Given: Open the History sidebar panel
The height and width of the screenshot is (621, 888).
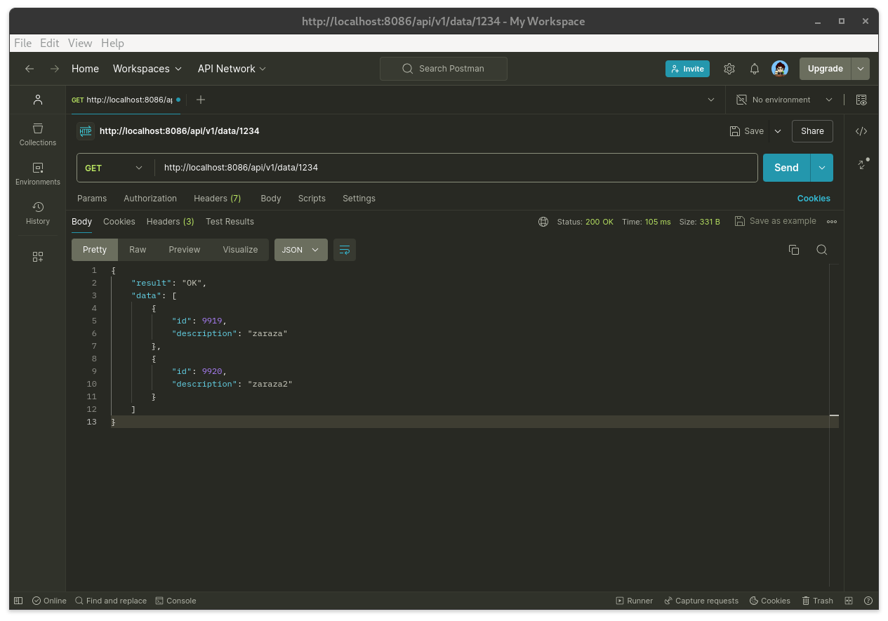Looking at the screenshot, I should [x=38, y=213].
